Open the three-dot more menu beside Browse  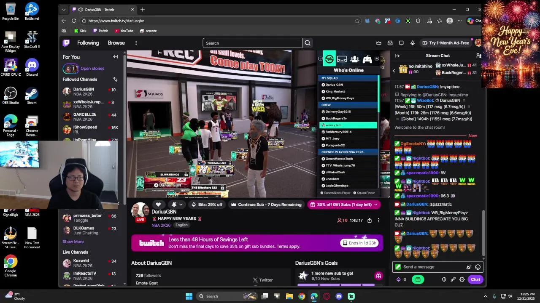[x=136, y=43]
